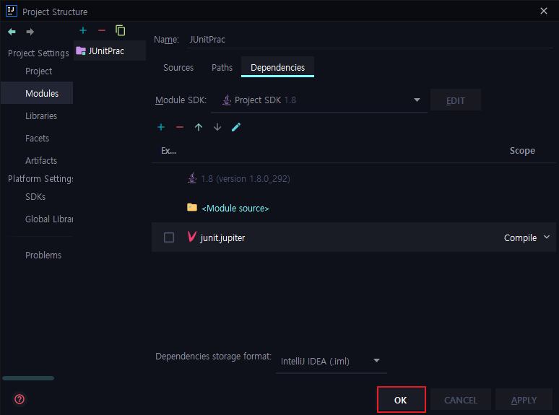Remove the selected module with the minus icon
The height and width of the screenshot is (415, 559).
tap(102, 30)
